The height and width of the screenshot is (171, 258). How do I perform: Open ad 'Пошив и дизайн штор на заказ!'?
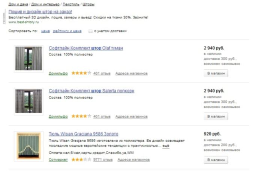tap(40, 12)
